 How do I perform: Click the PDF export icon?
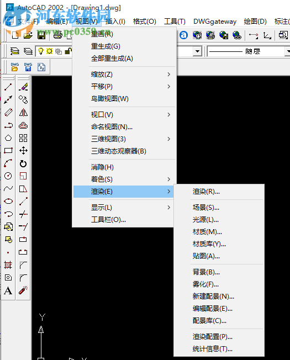[x=41, y=67]
